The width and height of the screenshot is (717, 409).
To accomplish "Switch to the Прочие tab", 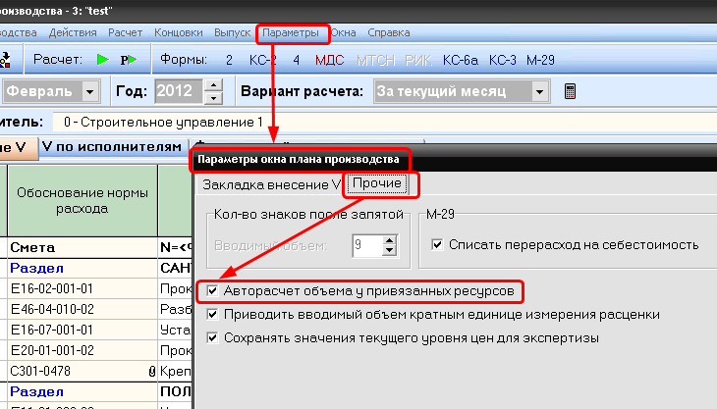I will point(377,183).
